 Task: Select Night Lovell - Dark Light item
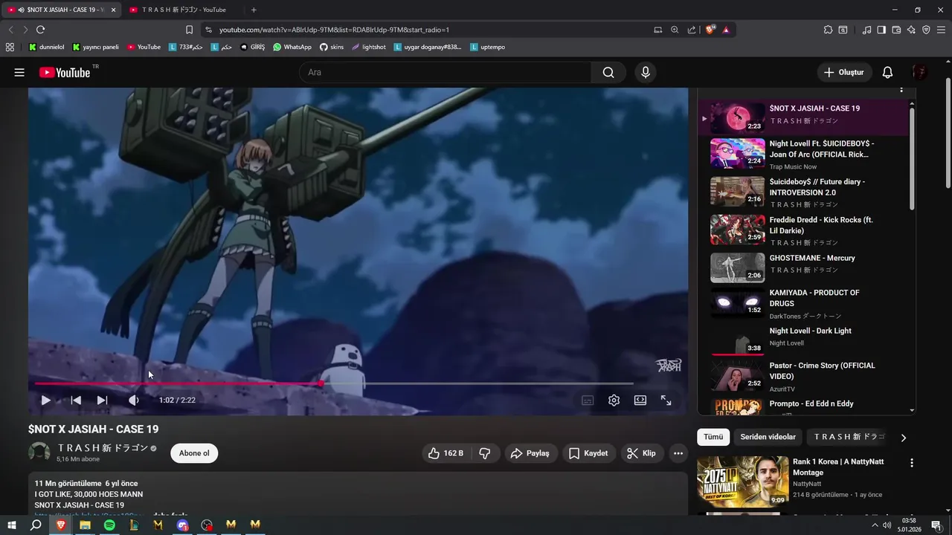point(803,340)
